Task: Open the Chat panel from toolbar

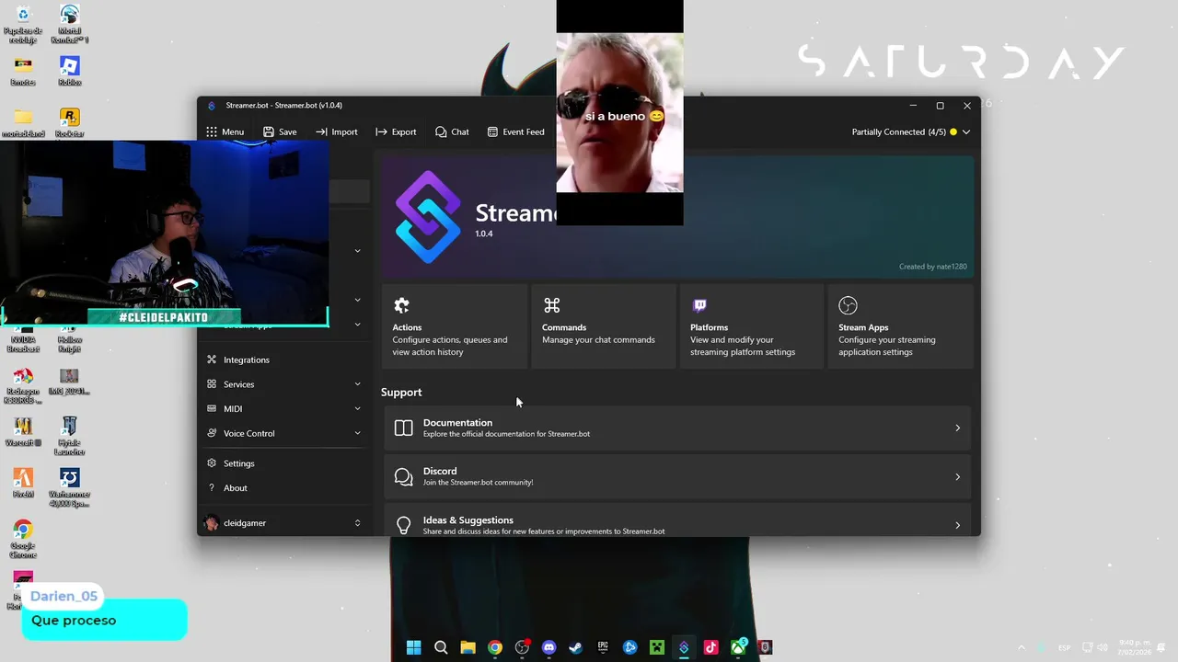Action: (x=452, y=132)
